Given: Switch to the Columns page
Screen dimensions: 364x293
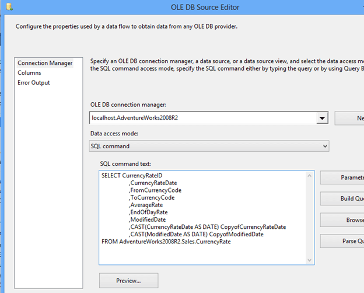Looking at the screenshot, I should tap(29, 73).
